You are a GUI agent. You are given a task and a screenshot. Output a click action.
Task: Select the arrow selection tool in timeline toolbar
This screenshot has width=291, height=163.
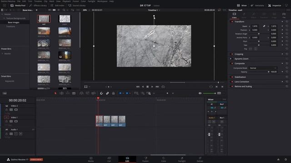[x=55, y=93]
